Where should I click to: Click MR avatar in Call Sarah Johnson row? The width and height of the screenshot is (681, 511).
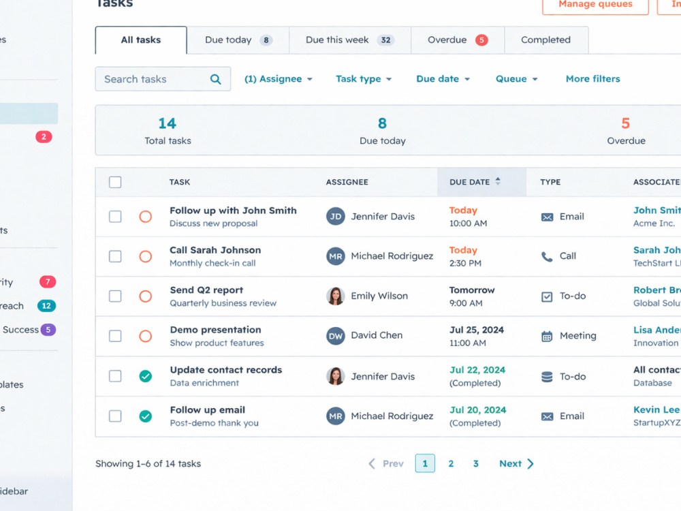click(x=335, y=256)
